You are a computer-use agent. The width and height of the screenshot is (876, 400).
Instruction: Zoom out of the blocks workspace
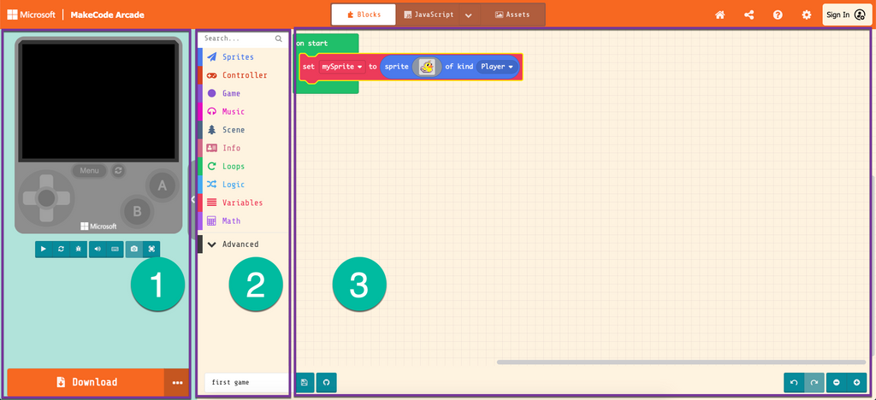coord(836,382)
